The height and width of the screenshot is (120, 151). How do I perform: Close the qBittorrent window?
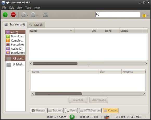pyautogui.click(x=148, y=3)
